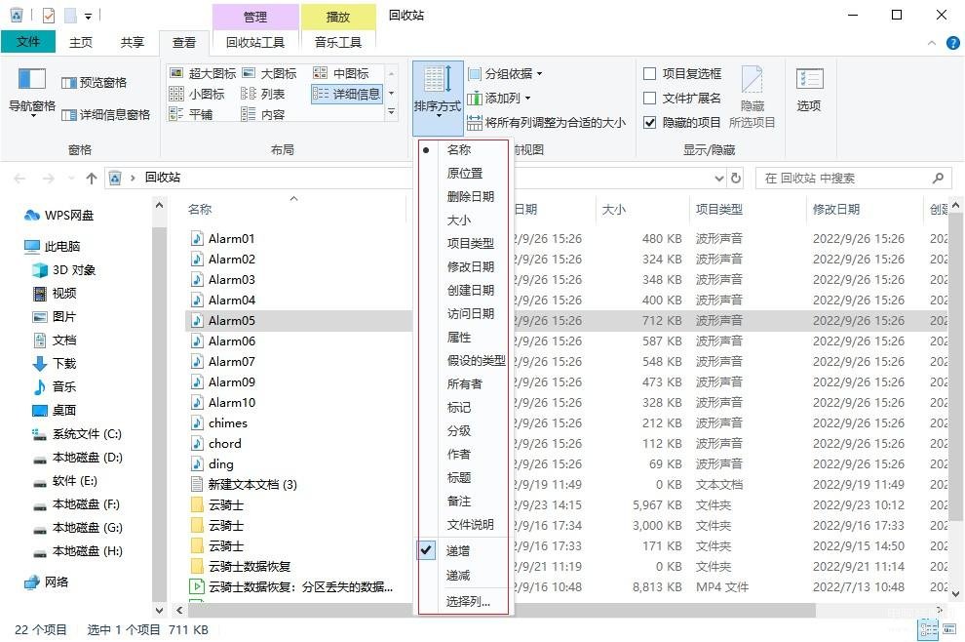Switch to Large icons (大图标) layout
The height and width of the screenshot is (642, 965).
pos(270,73)
